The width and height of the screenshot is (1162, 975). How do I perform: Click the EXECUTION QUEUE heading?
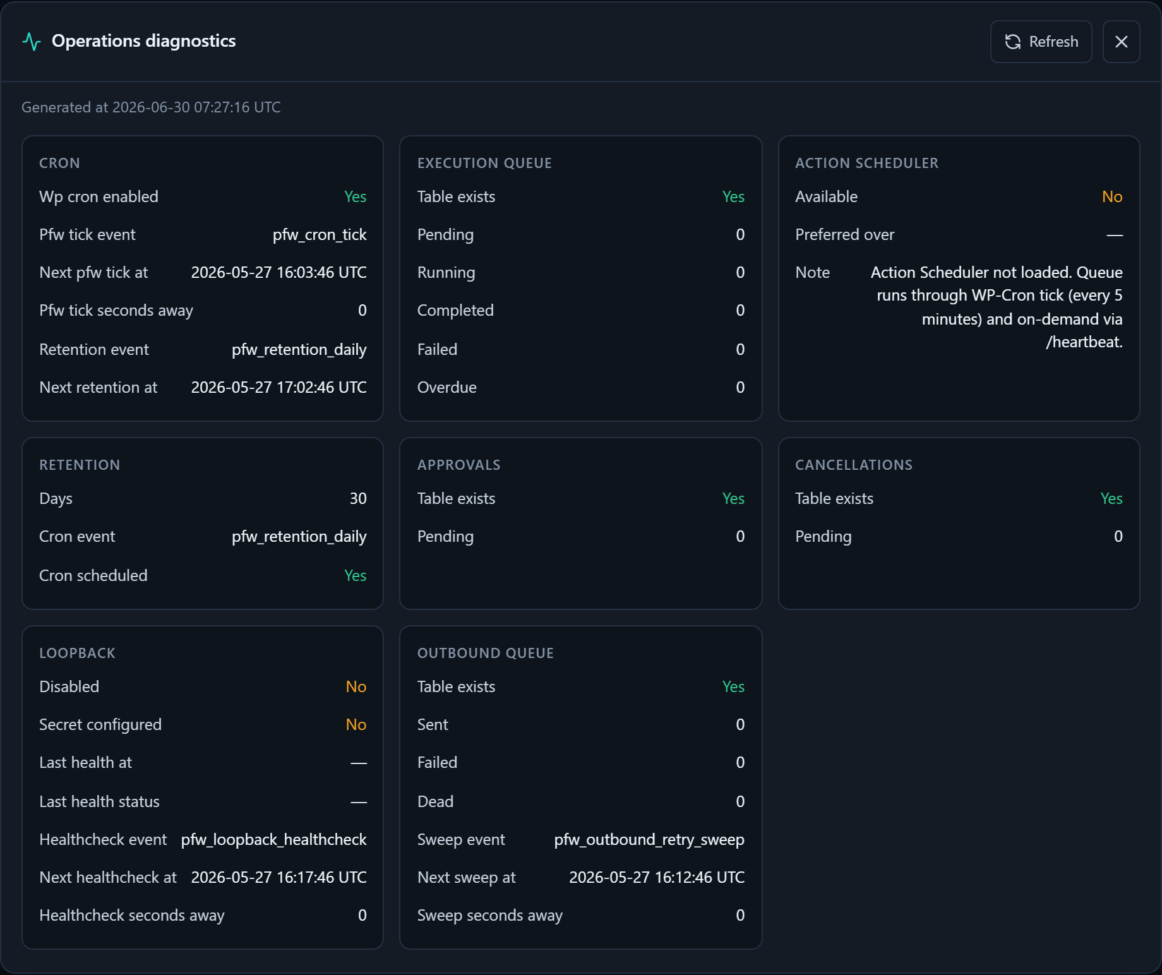tap(484, 163)
